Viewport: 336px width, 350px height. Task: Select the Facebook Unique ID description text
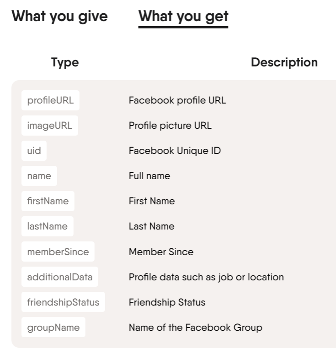click(175, 151)
